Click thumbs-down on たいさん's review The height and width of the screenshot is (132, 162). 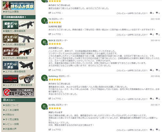[157, 129]
